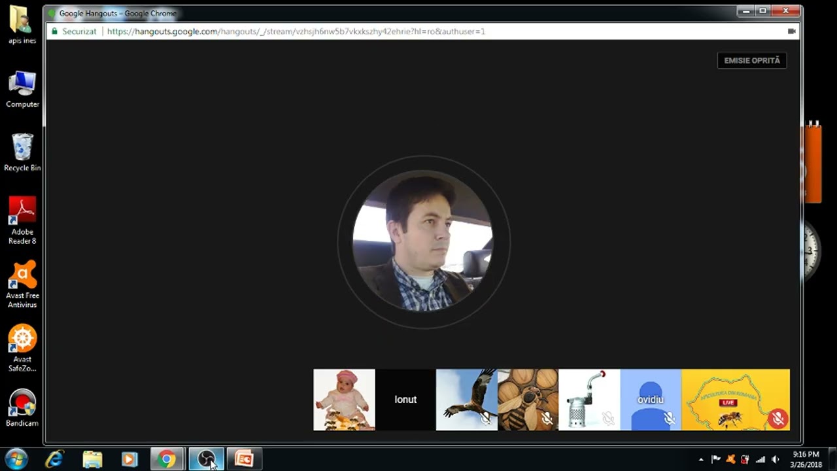Click the red muted microphone icon

click(777, 419)
